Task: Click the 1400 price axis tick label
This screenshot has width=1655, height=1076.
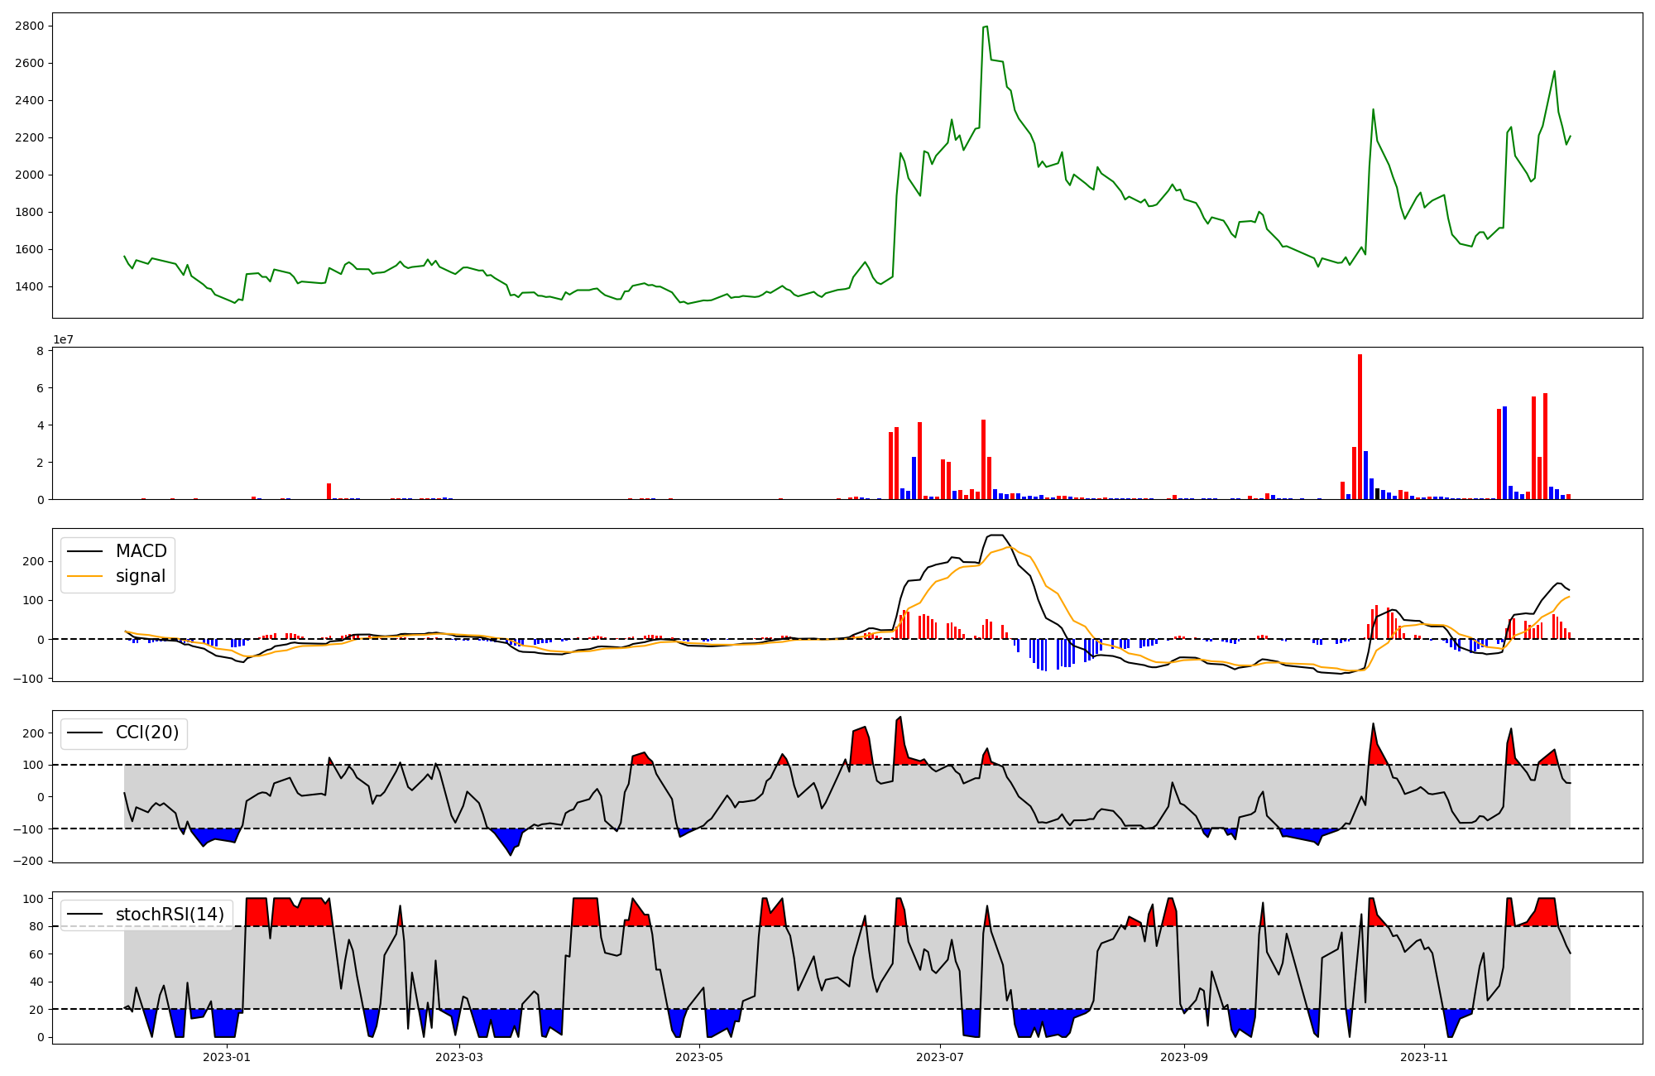Action: point(29,286)
